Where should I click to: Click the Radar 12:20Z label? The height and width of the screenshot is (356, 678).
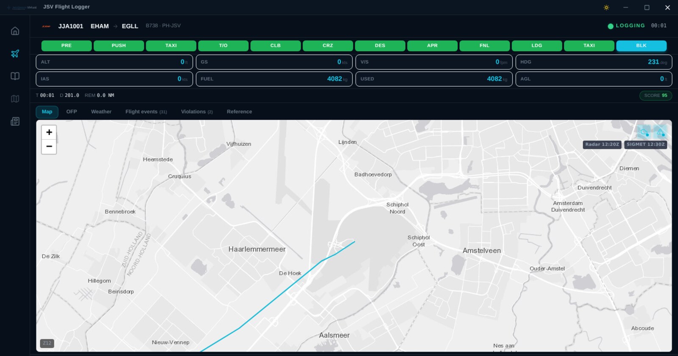[x=602, y=144]
